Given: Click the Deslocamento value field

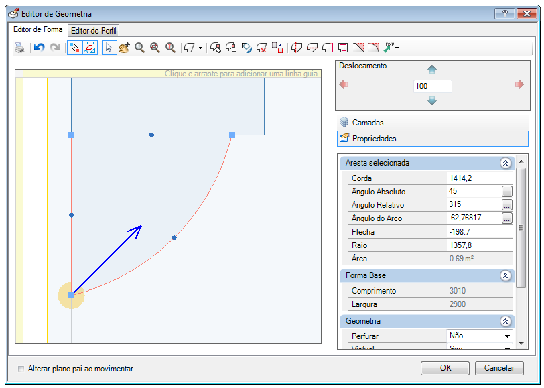Looking at the screenshot, I should pyautogui.click(x=433, y=86).
